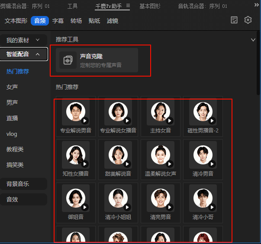Open the 基本图形 panel tab
The width and height of the screenshot is (261, 244).
click(150, 6)
